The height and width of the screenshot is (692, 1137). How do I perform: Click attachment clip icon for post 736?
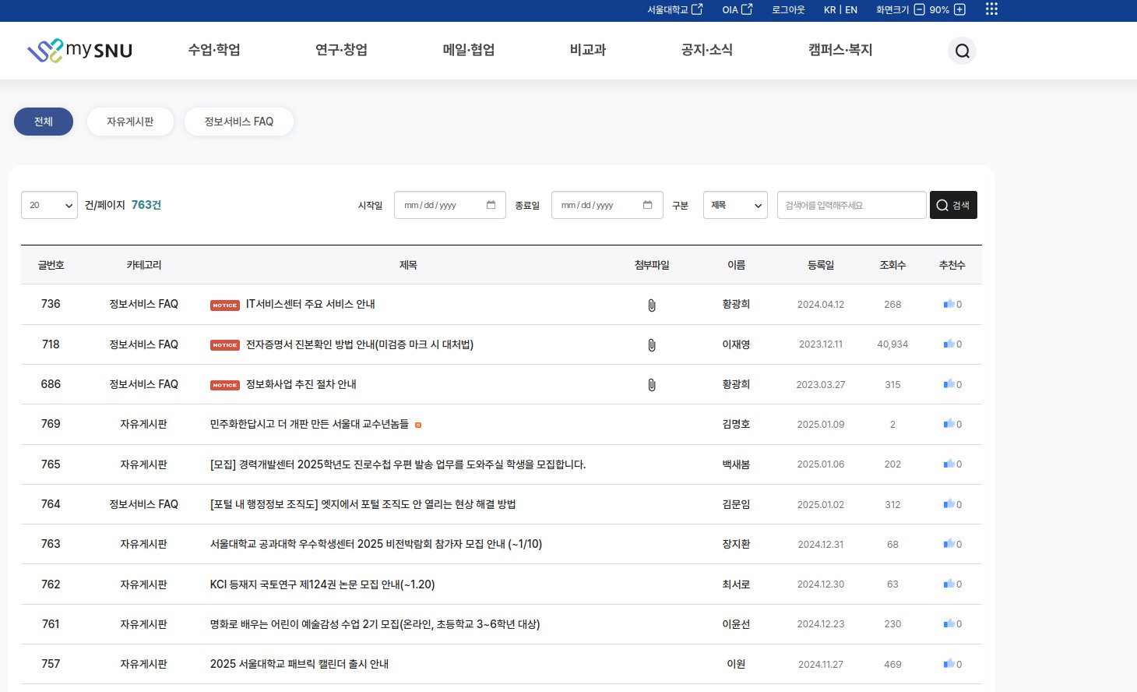tap(652, 305)
